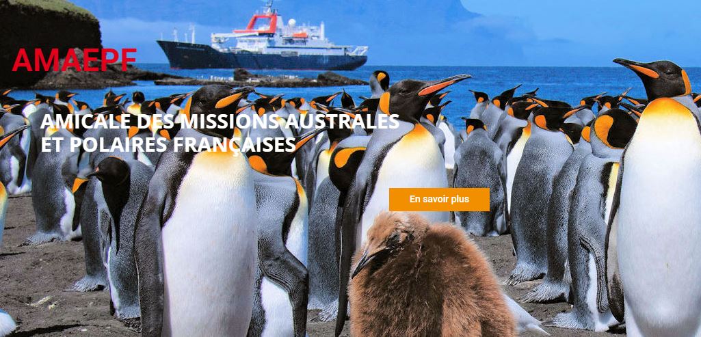Click the white radar dome on ship
The width and height of the screenshot is (701, 337).
point(291,23)
